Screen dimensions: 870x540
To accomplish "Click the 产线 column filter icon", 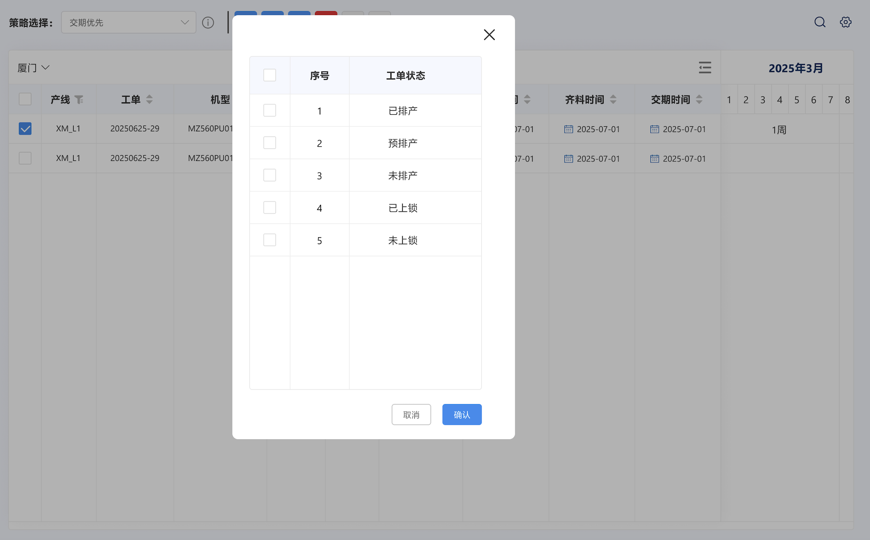I will pyautogui.click(x=79, y=100).
